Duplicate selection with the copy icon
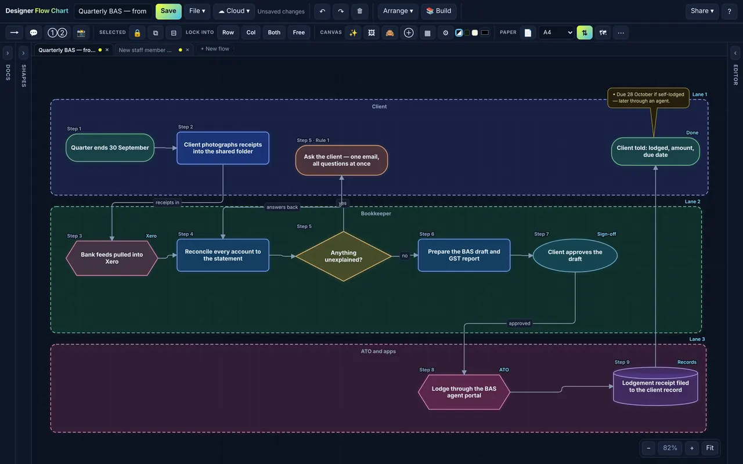The height and width of the screenshot is (464, 743). pyautogui.click(x=156, y=32)
